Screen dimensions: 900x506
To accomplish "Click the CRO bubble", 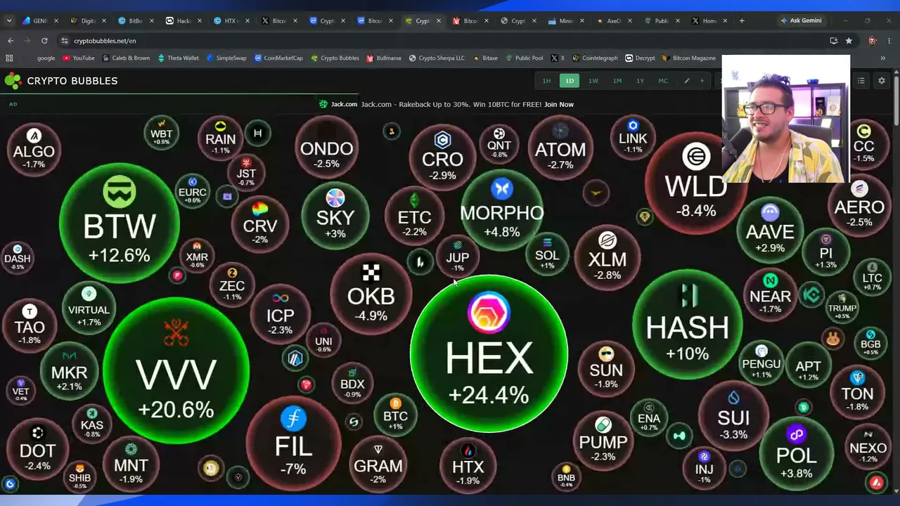I will point(442,157).
